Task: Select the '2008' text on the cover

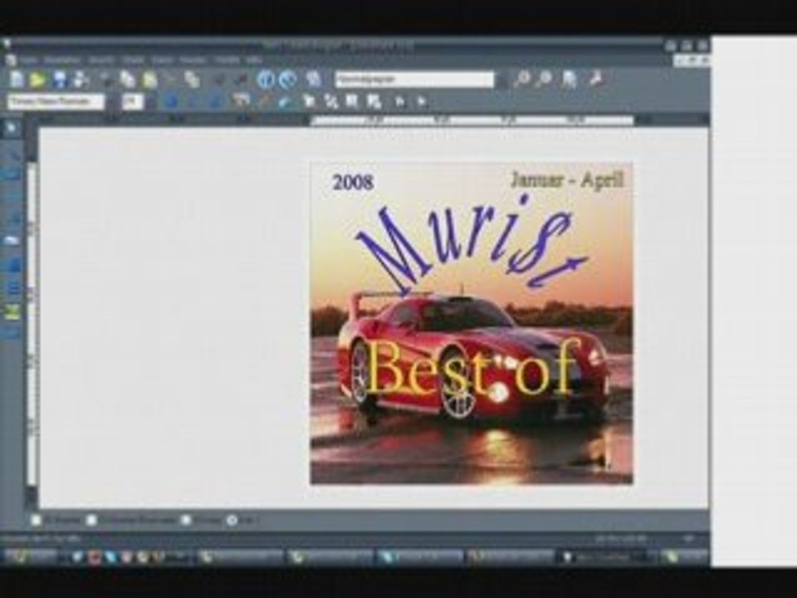Action: (x=353, y=182)
